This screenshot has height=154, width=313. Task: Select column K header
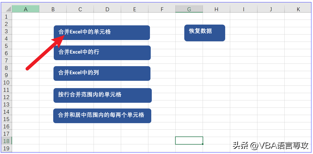(298, 9)
